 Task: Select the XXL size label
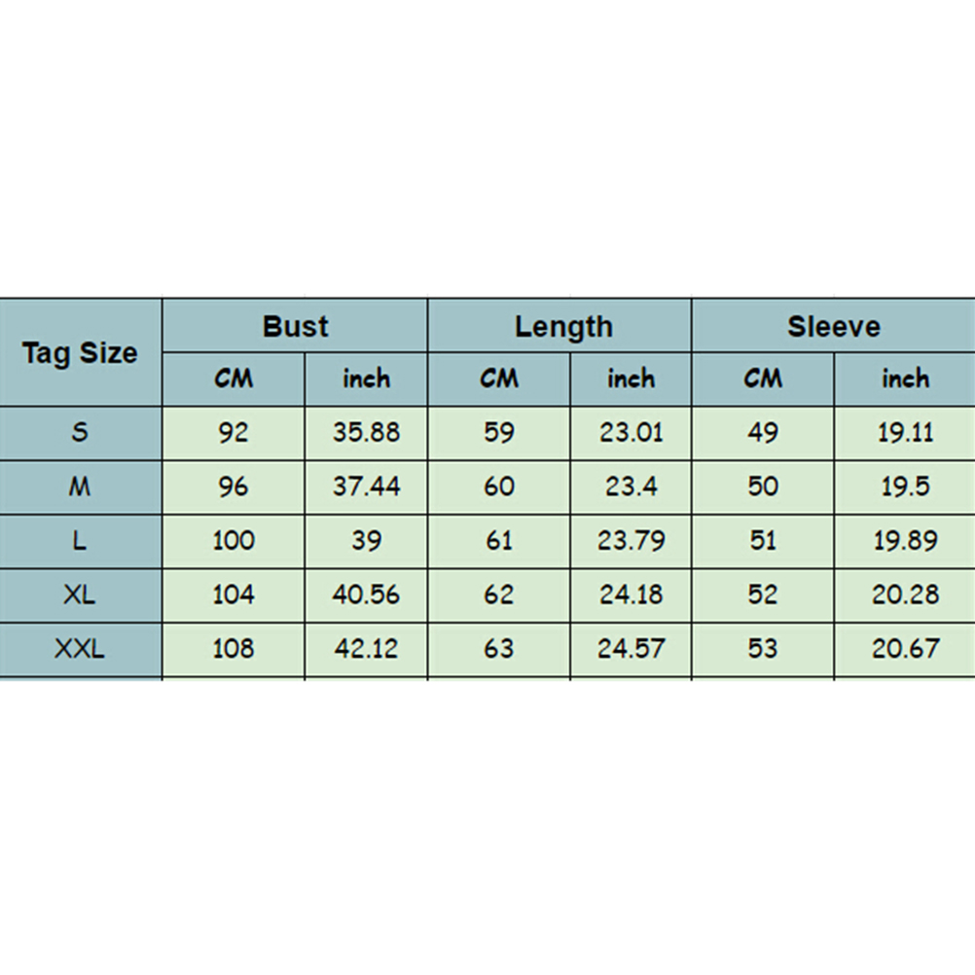pyautogui.click(x=80, y=648)
